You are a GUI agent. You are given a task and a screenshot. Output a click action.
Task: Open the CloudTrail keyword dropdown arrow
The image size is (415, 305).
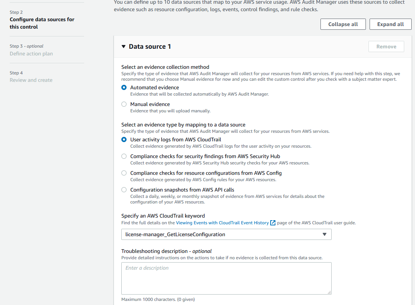pyautogui.click(x=325, y=234)
